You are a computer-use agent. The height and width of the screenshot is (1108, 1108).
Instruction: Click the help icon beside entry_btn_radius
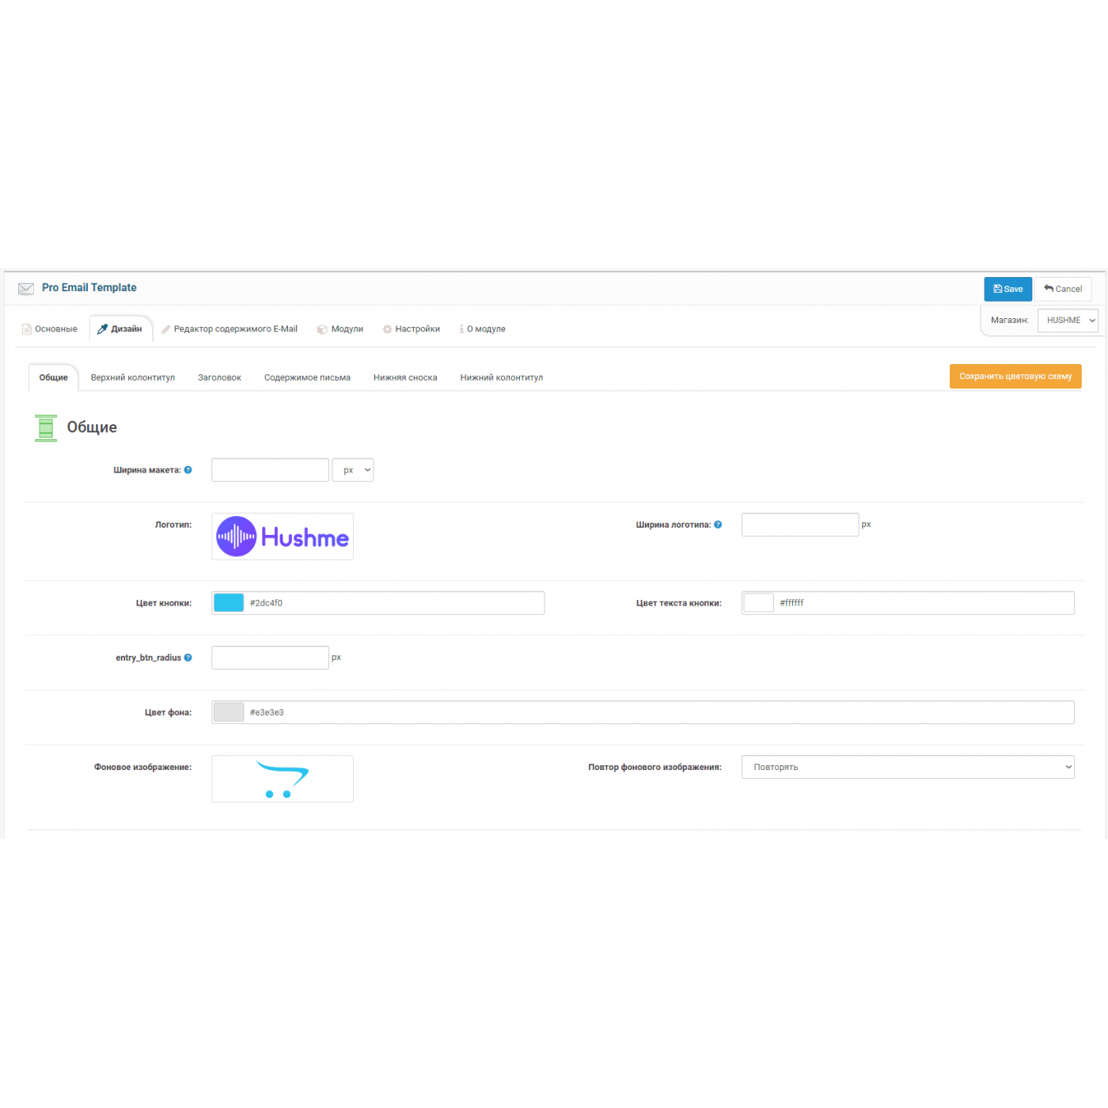click(x=188, y=658)
